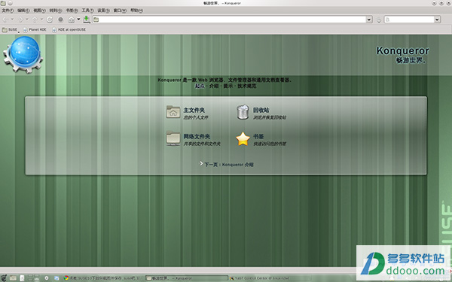The image size is (452, 282).
Task: Click the green download arrow icon
Action: tap(86, 20)
